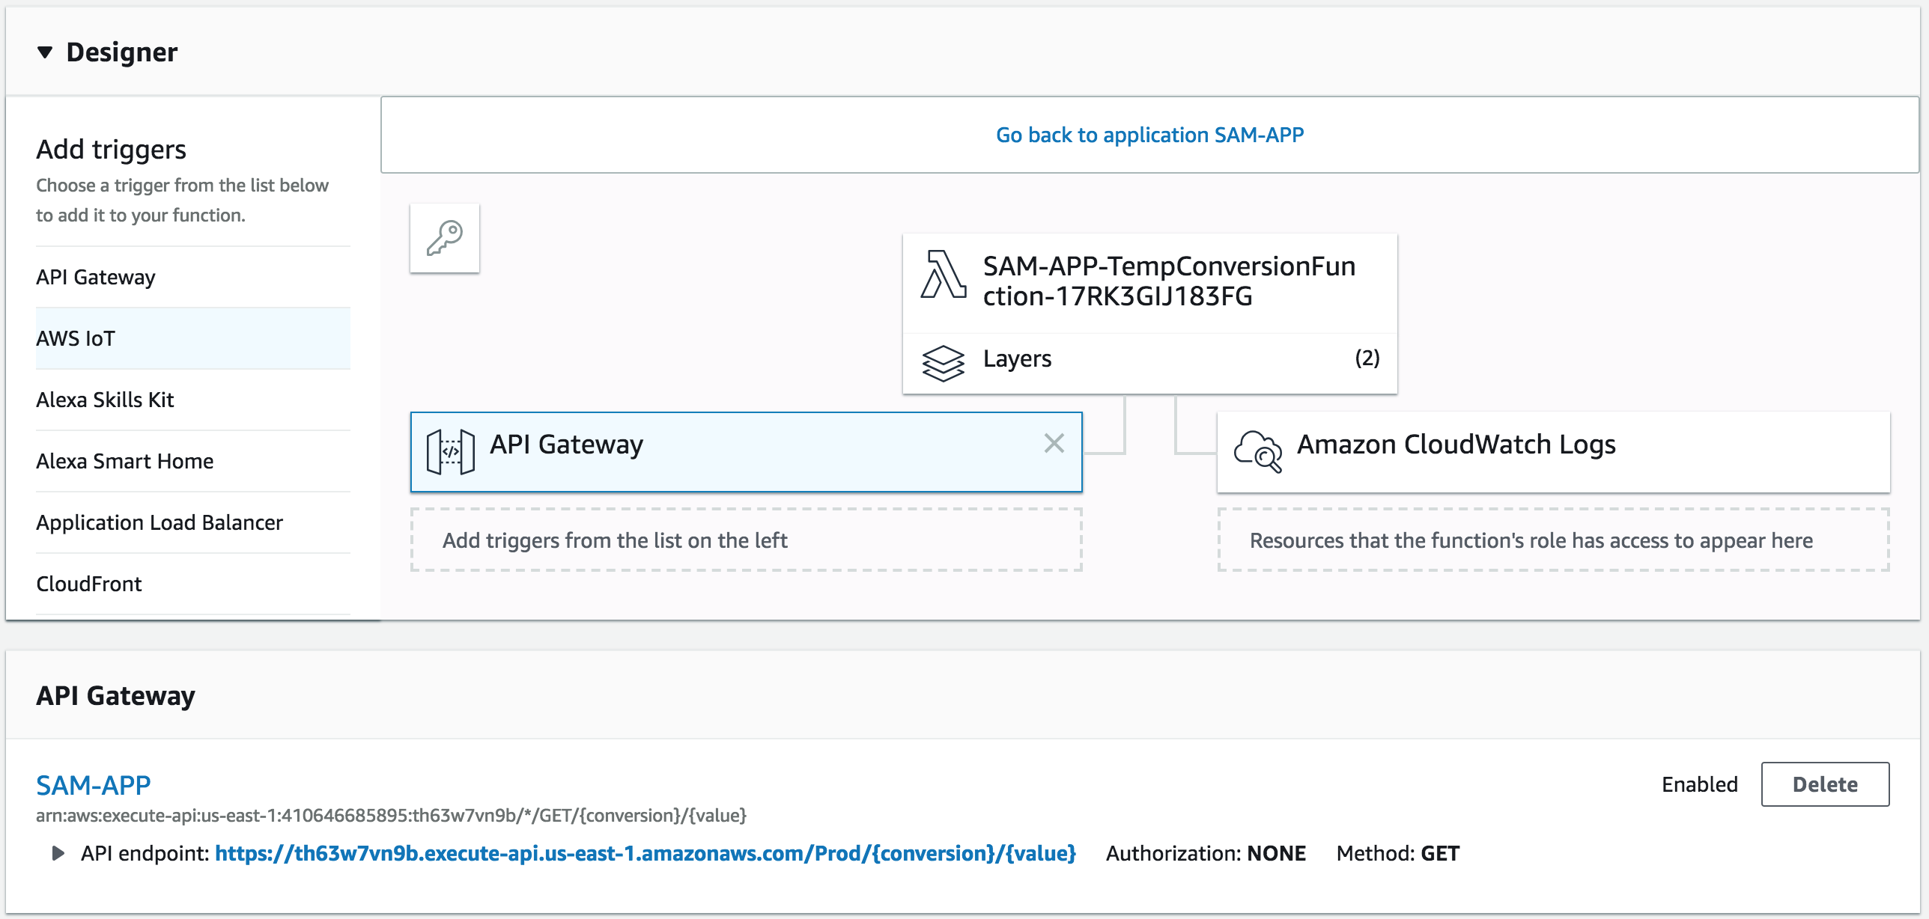This screenshot has width=1929, height=919.
Task: Remove the API Gateway trigger with the X
Action: point(1054,443)
